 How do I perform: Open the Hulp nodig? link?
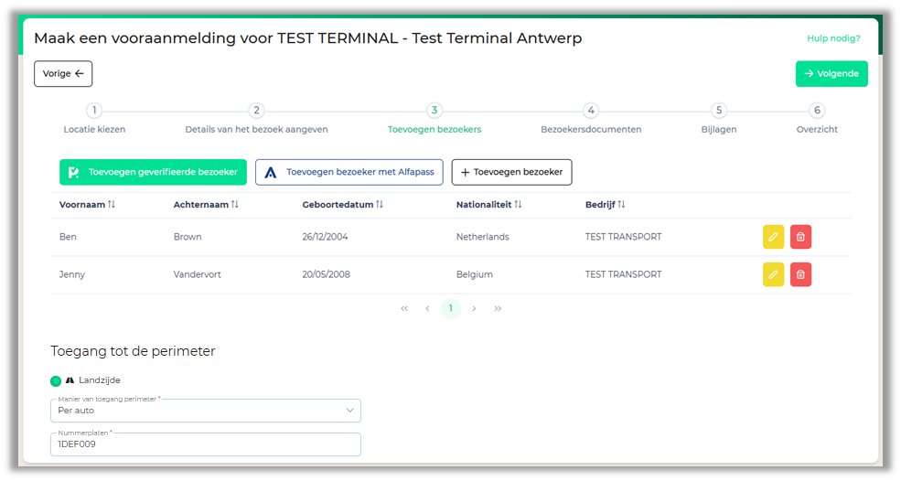click(x=832, y=38)
